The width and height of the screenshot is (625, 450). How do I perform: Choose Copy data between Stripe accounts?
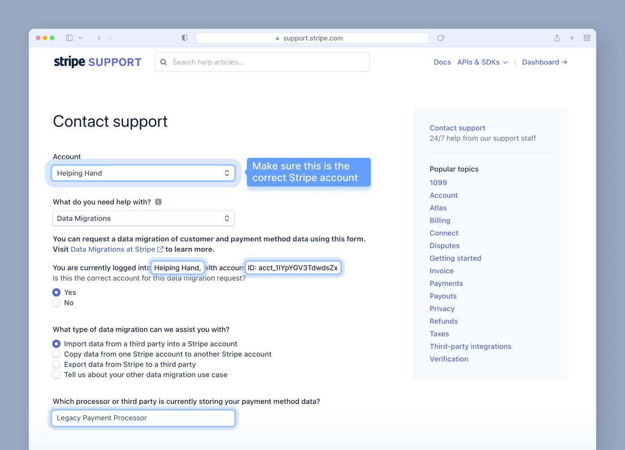[57, 354]
